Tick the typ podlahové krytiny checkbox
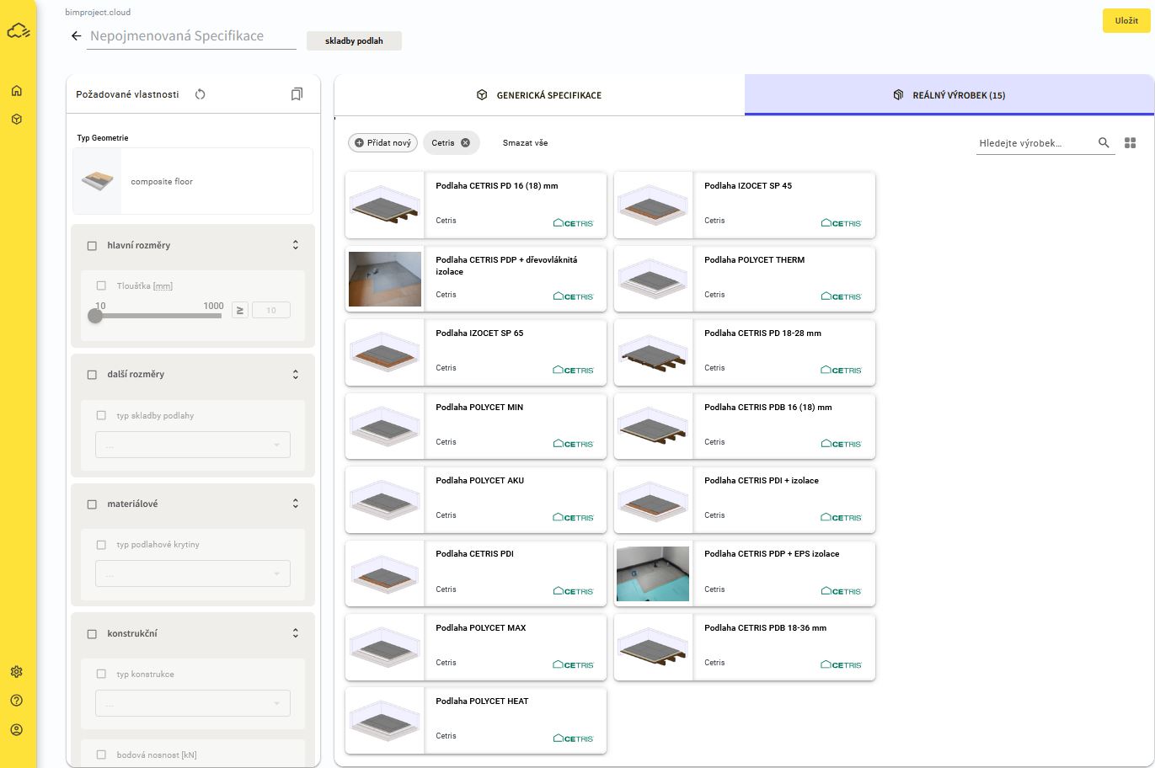Image resolution: width=1155 pixels, height=768 pixels. [101, 545]
